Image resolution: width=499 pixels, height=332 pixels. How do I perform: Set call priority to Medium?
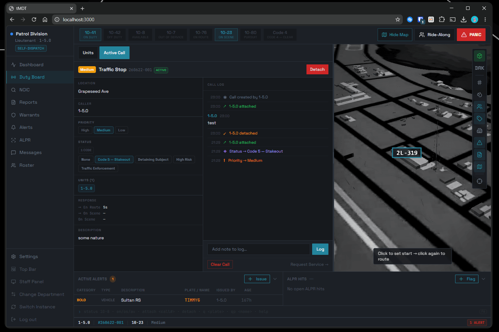coord(104,130)
